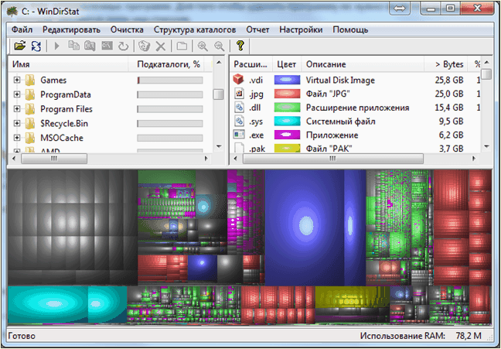Click the .dll file type icon
This screenshot has height=349, width=501.
tap(239, 108)
